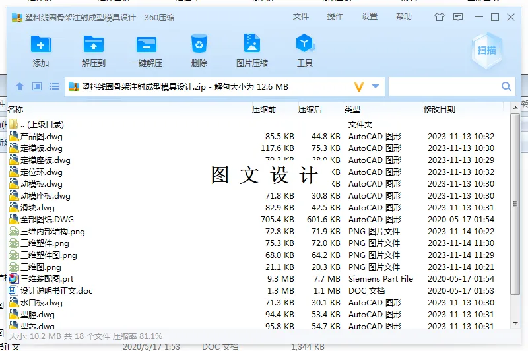
Task: Go up one level with the arrow icon
Action: click(x=20, y=86)
